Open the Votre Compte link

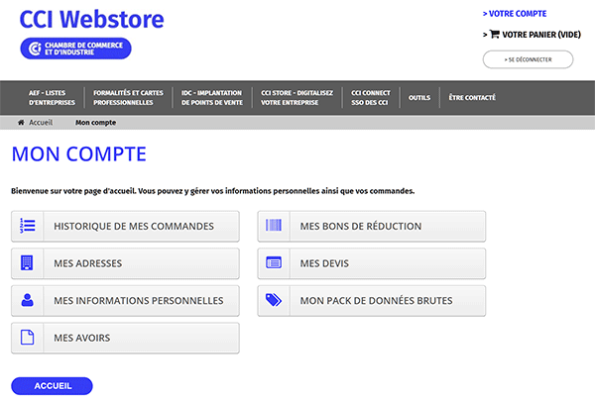click(x=515, y=14)
